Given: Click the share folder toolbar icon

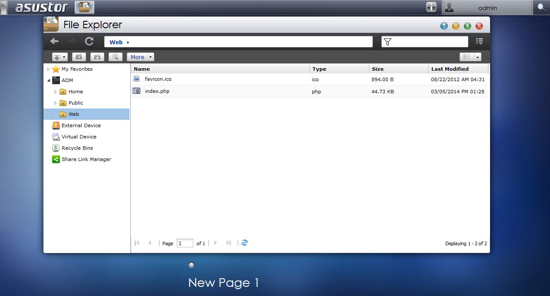Looking at the screenshot, I should [x=97, y=57].
